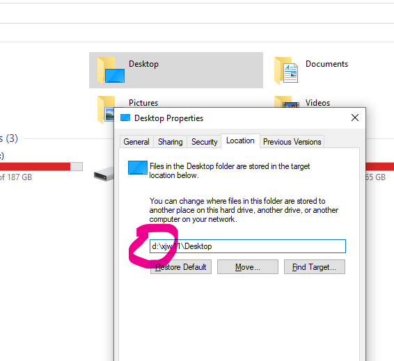Switch to the General tab
The height and width of the screenshot is (361, 394).
(136, 142)
